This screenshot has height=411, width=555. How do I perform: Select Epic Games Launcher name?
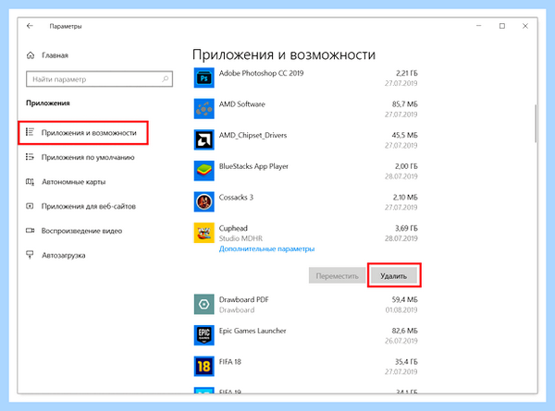click(x=253, y=331)
